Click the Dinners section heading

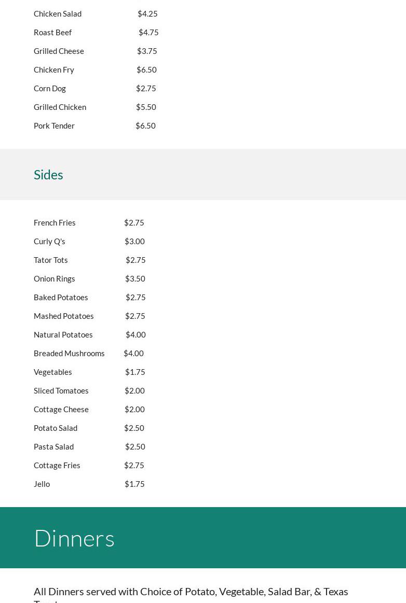point(74,538)
